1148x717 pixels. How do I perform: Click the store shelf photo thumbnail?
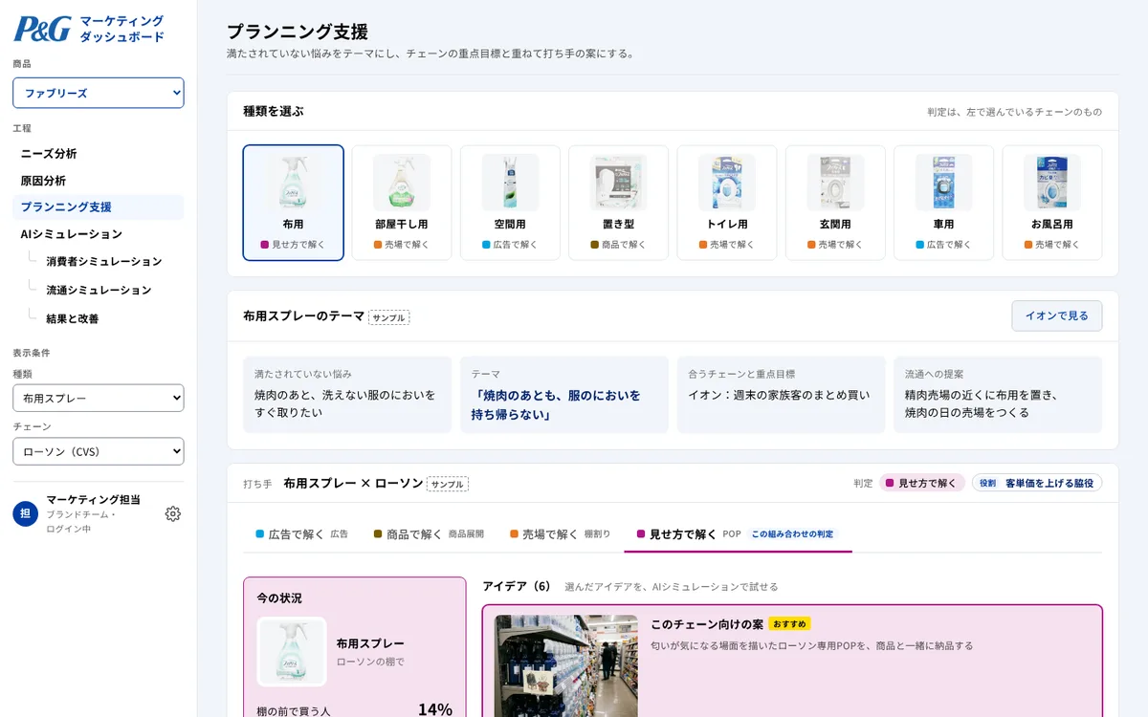(x=565, y=665)
